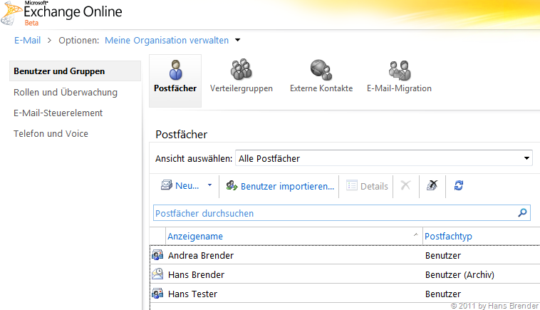
Task: Click the grayed-out delete X icon
Action: coord(405,185)
